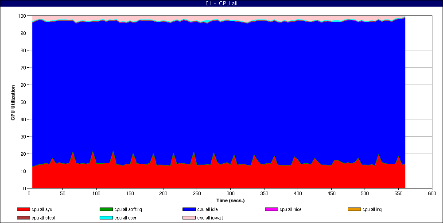443x223 pixels.
Task: Click the green cpu all softirq swatch
Action: [106, 209]
